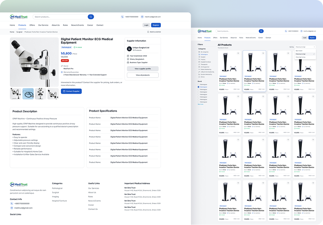
Task: Click the Contact Supplier button
Action: point(71,91)
